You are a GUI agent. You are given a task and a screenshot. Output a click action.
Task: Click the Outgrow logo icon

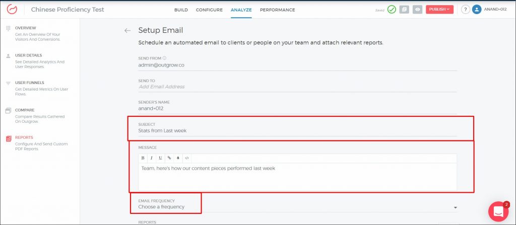click(x=12, y=10)
